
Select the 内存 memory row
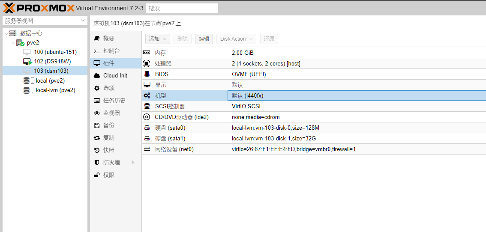coord(314,53)
